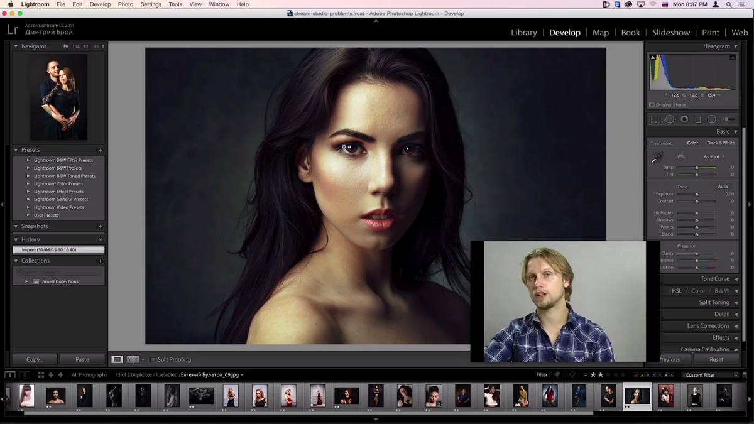Image resolution: width=754 pixels, height=424 pixels.
Task: Select the Red Eye Correction tool
Action: point(684,119)
